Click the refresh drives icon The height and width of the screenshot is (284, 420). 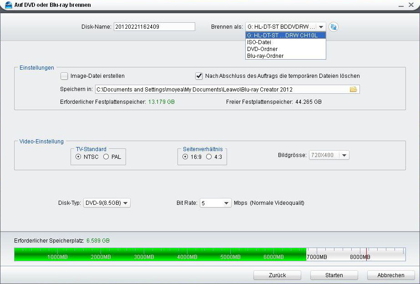[334, 27]
